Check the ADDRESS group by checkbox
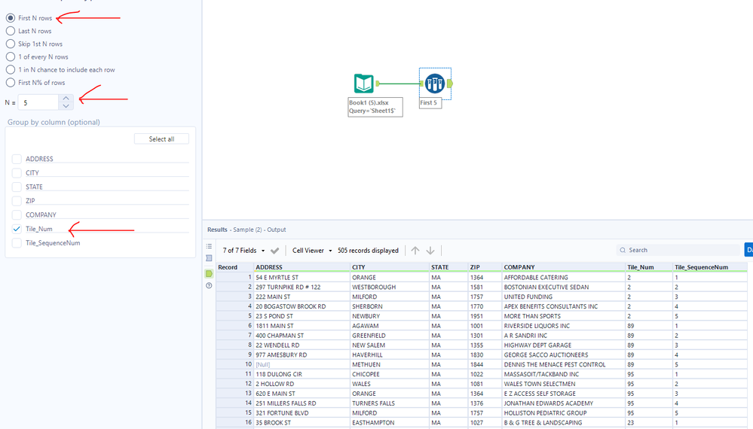 (17, 159)
